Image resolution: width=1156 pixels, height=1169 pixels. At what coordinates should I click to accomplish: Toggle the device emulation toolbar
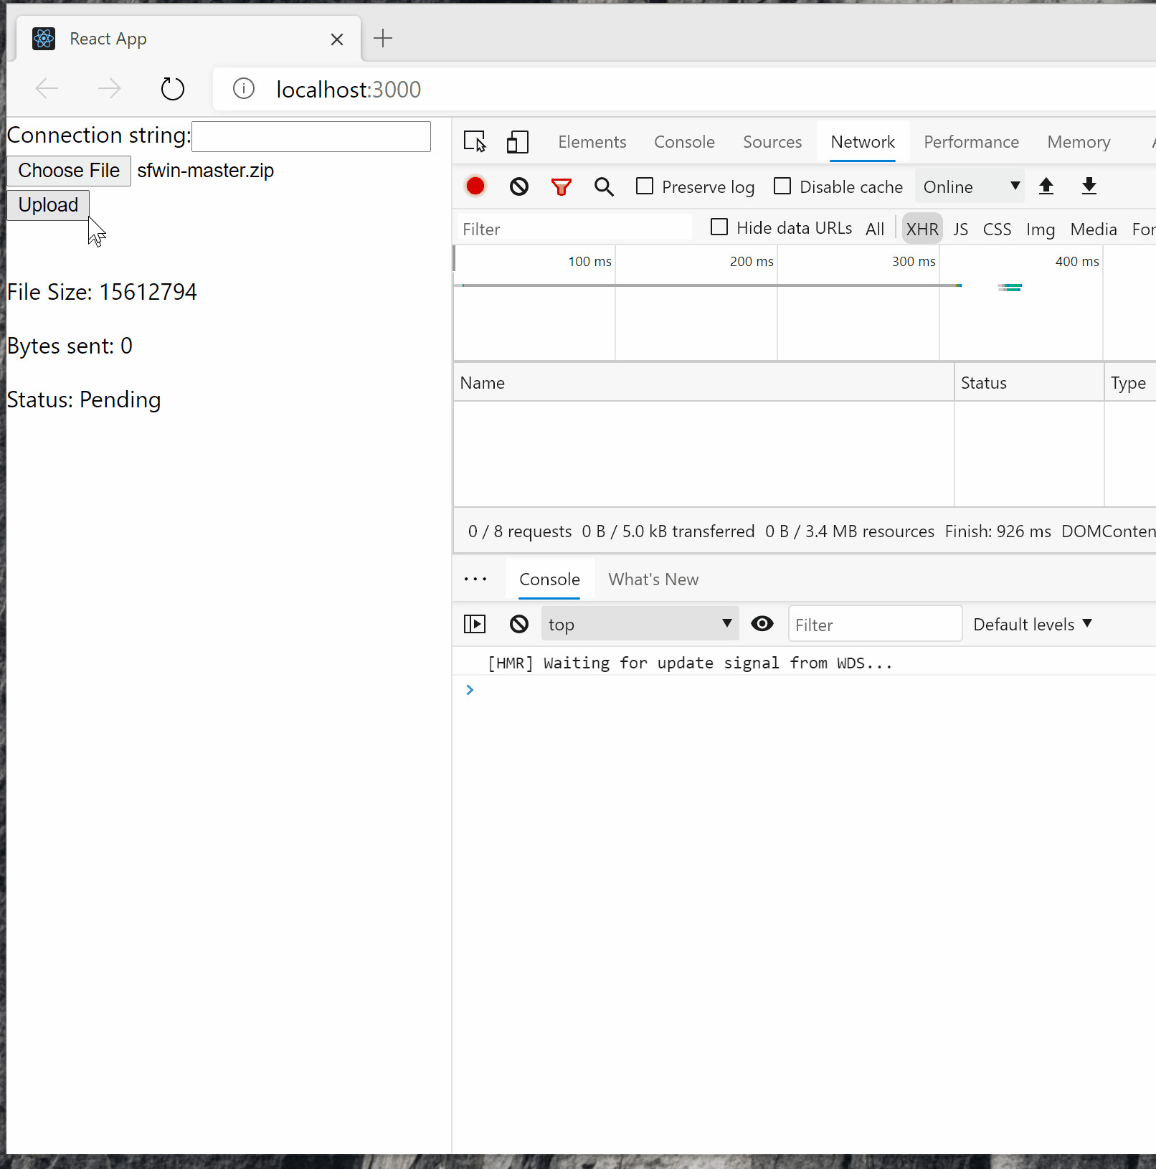tap(517, 141)
